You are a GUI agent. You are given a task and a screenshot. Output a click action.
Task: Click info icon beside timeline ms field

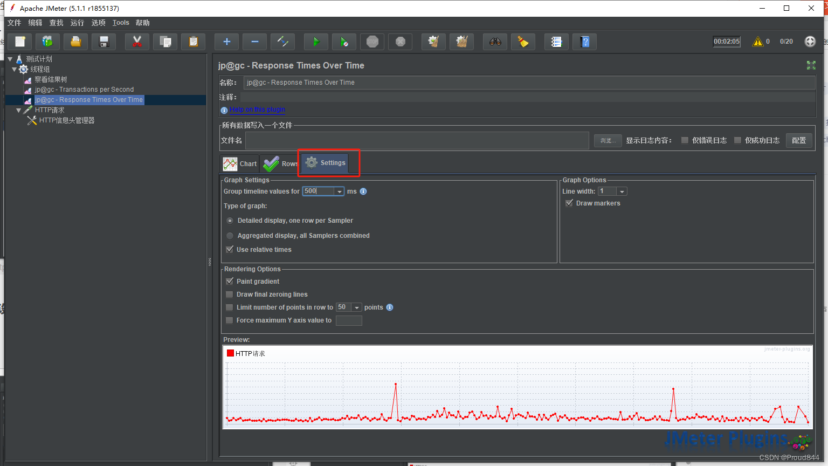pos(363,191)
